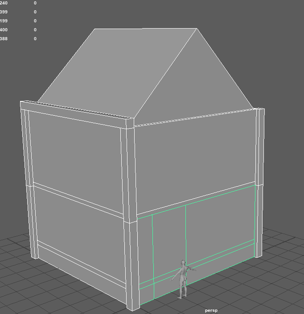Click the zero beside value 240
Image resolution: width=304 pixels, height=314 pixels.
pyautogui.click(x=35, y=3)
